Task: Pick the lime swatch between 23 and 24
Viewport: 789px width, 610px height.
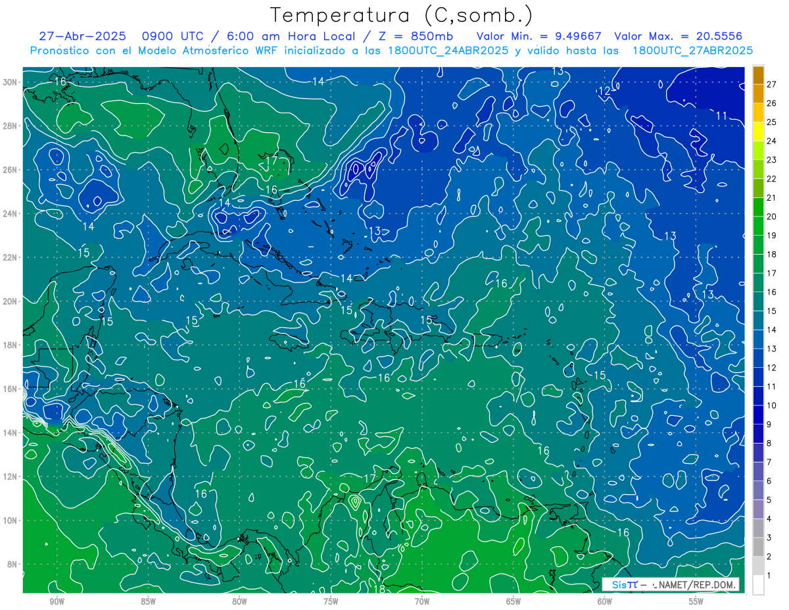Action: [758, 151]
